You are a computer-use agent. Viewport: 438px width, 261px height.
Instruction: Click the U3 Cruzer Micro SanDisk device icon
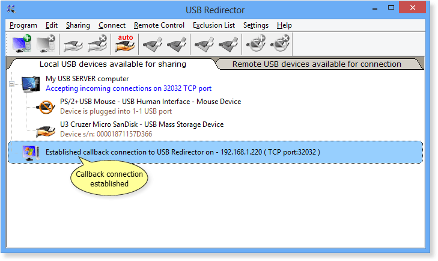click(x=46, y=131)
